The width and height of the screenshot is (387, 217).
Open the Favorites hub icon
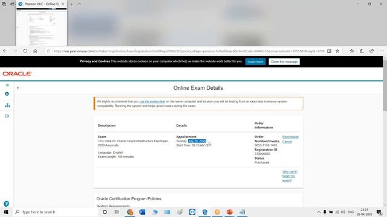click(352, 51)
